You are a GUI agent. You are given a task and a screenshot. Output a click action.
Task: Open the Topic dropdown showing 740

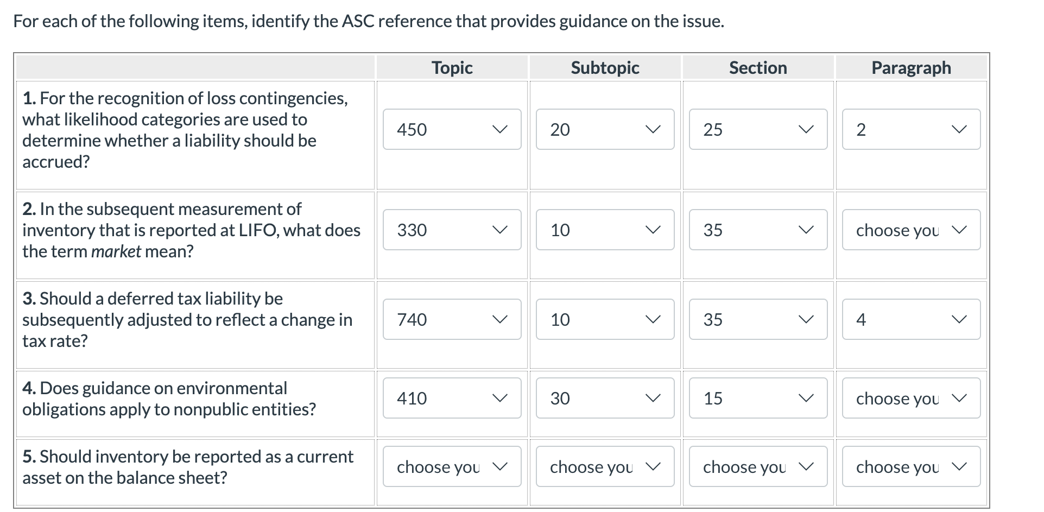451,319
